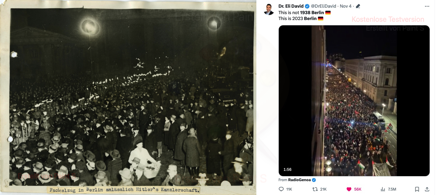Click the 7.5M views count
Image resolution: width=442 pixels, height=195 pixels.
tap(392, 189)
